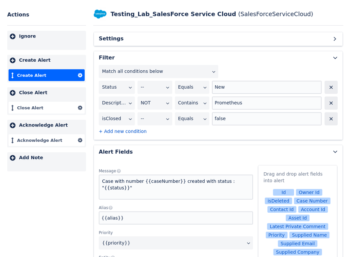Click the Priority field tag
The height and width of the screenshot is (257, 360).
pos(276,235)
